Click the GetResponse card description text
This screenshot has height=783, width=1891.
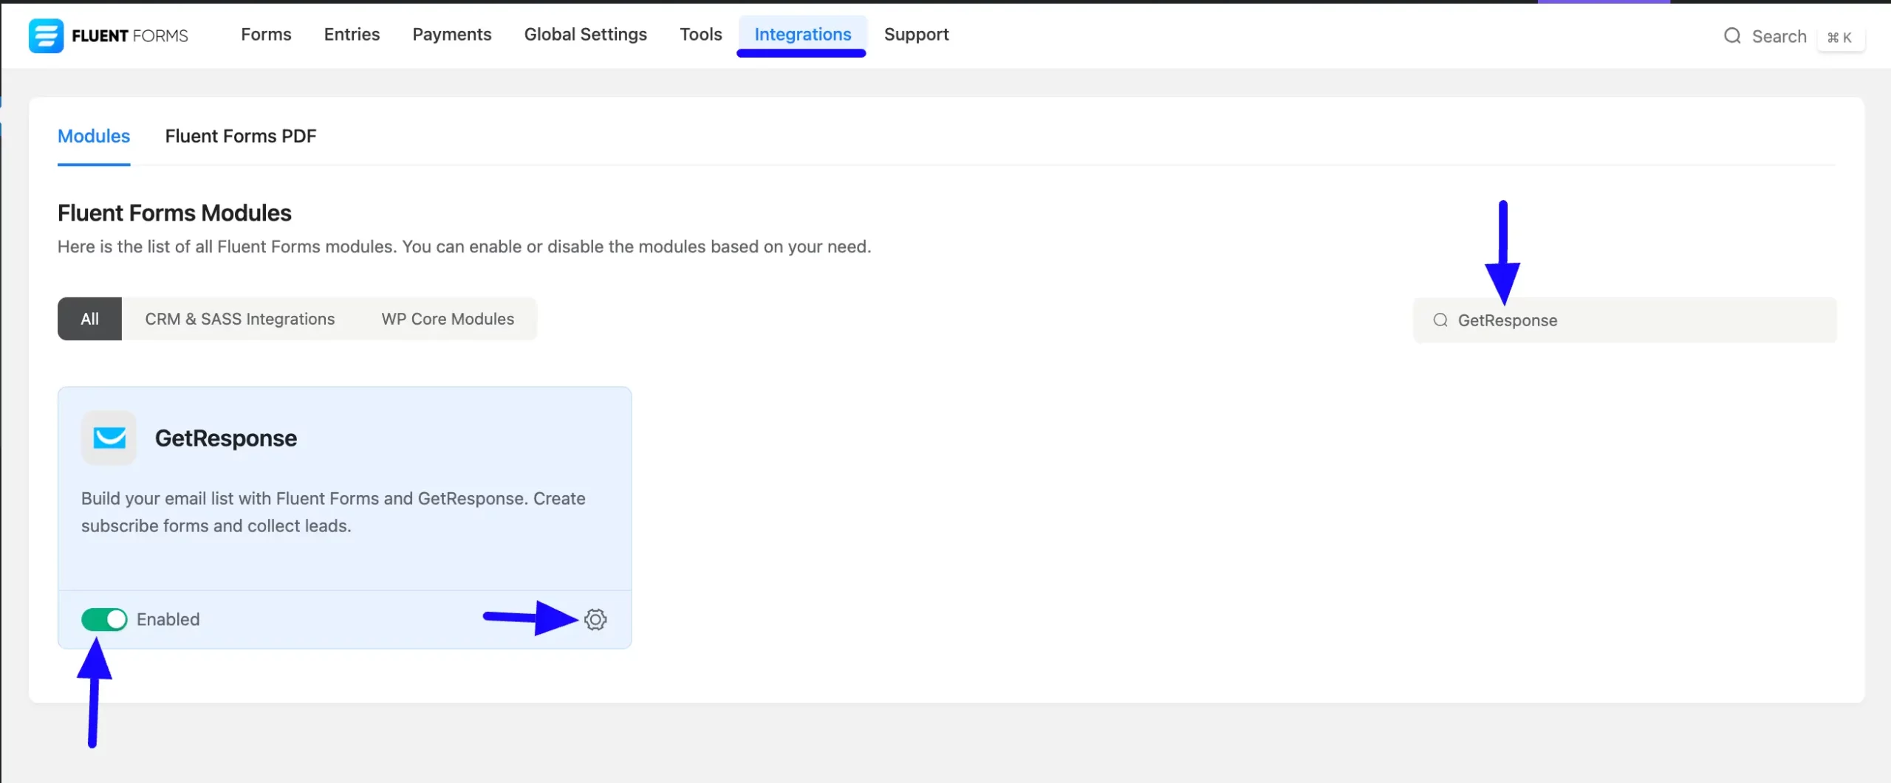tap(333, 512)
